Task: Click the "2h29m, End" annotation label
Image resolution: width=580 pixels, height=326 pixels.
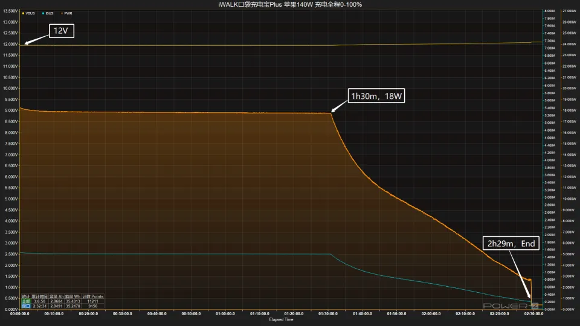Action: coord(511,245)
